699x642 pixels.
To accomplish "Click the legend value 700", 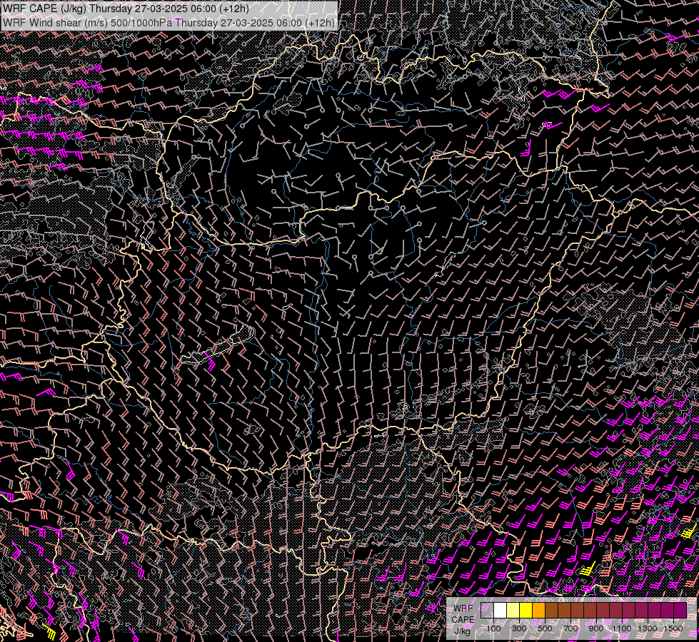I will tap(570, 628).
